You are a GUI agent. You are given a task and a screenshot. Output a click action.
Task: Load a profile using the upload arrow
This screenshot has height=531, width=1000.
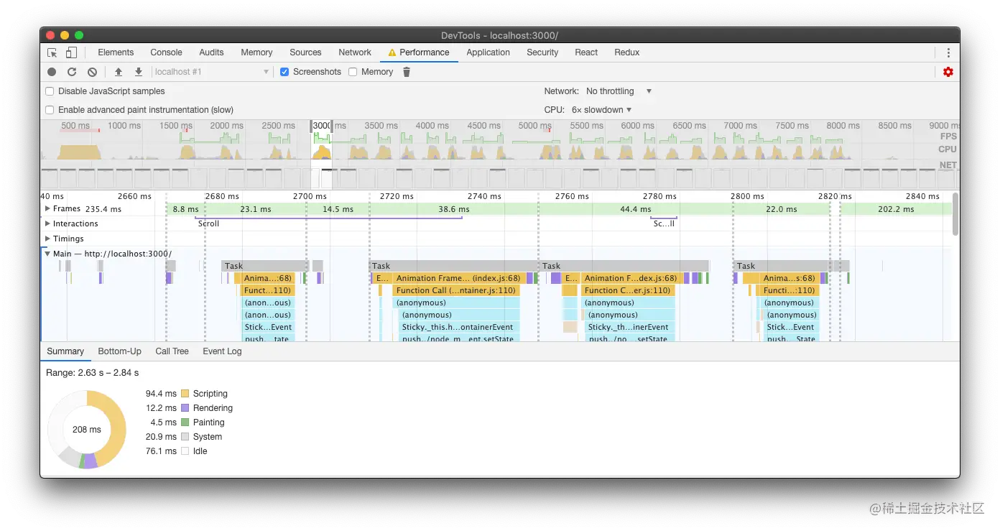[119, 72]
